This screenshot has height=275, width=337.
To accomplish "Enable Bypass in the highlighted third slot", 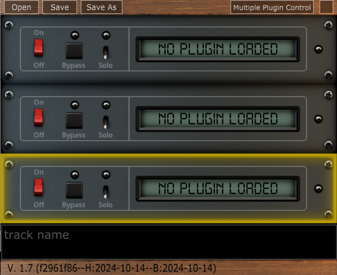I will coord(74,190).
